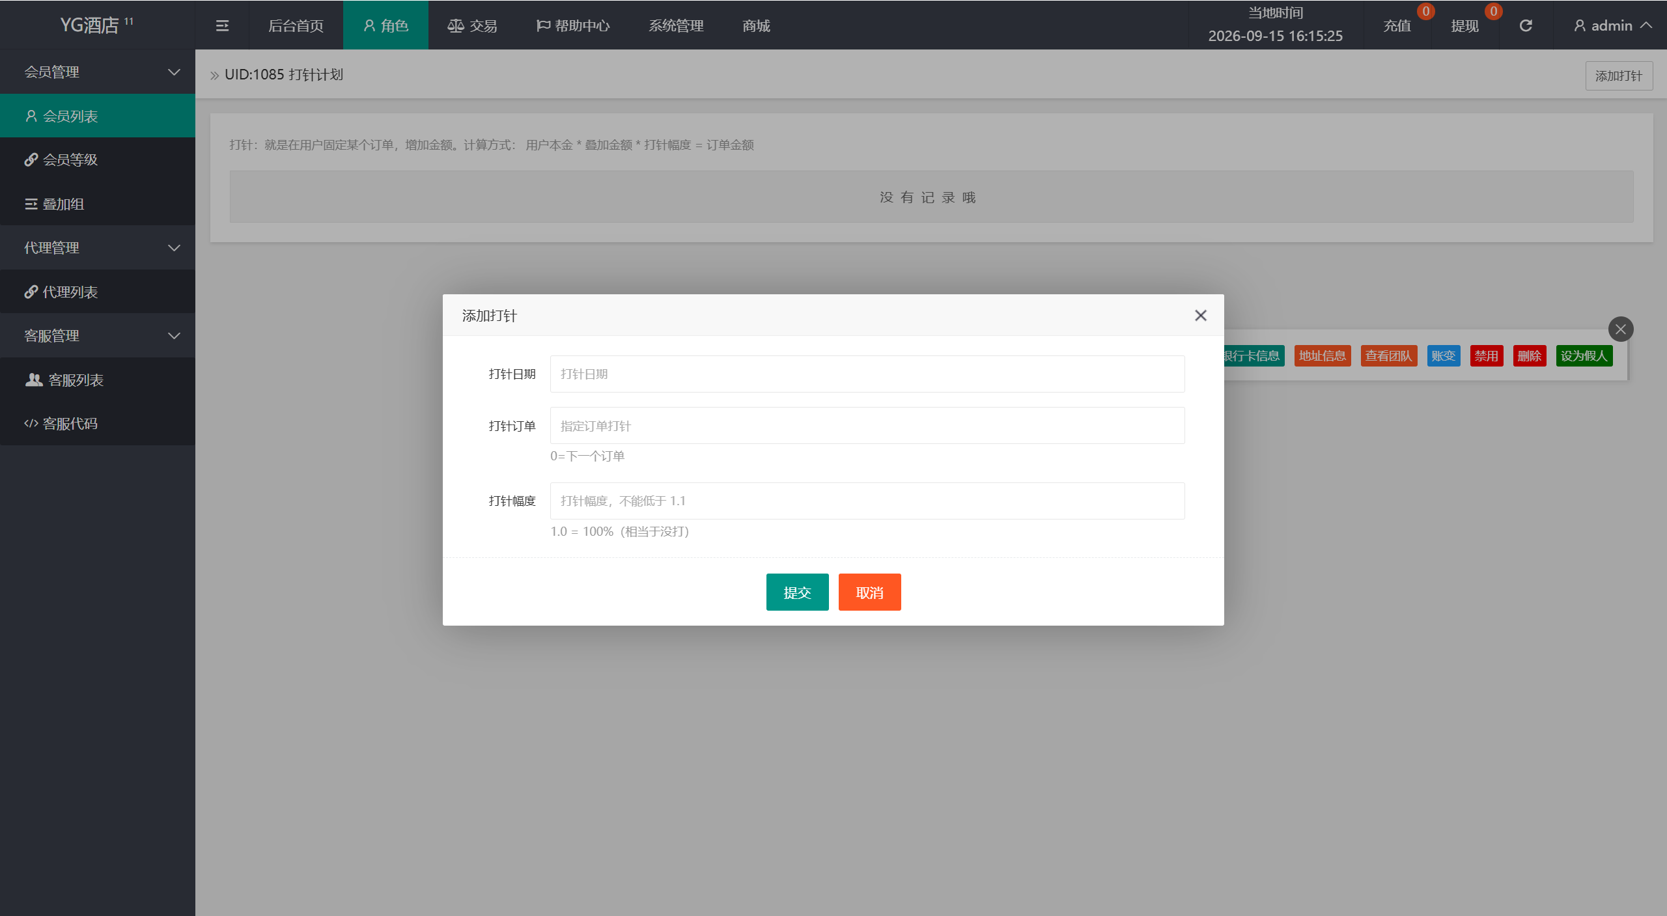Open the 商城 top menu

(x=756, y=25)
